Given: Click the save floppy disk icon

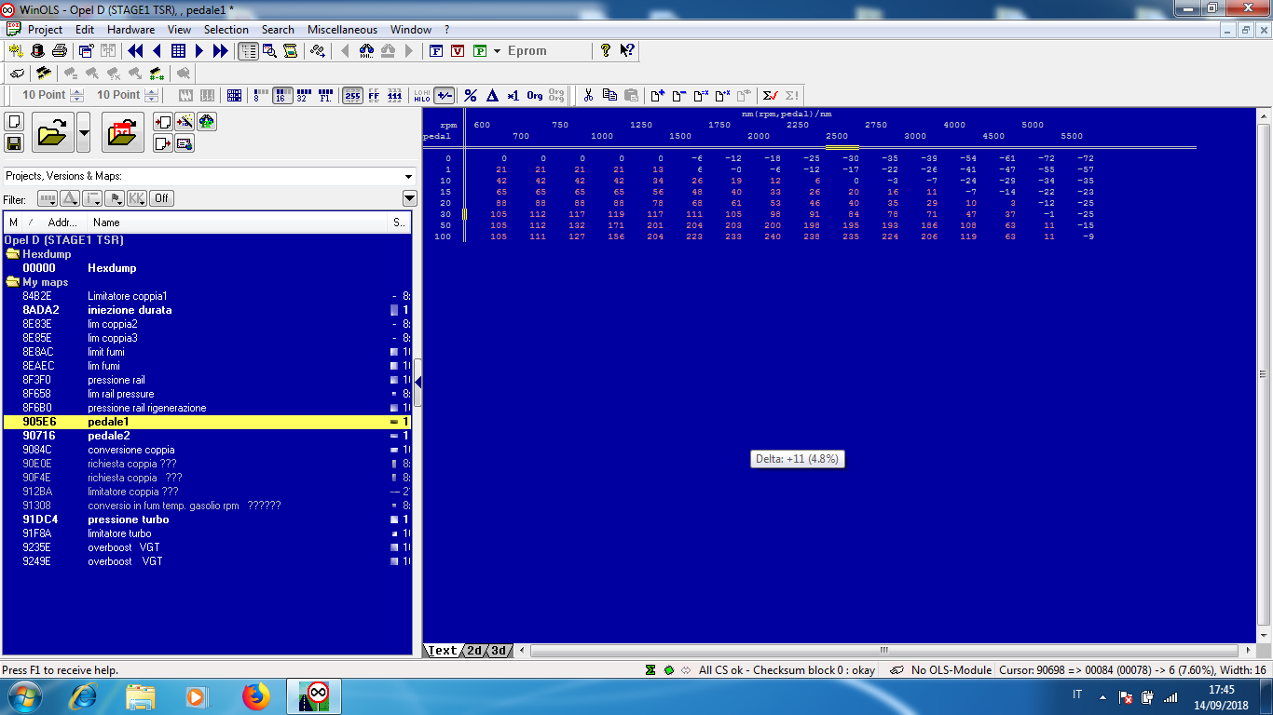Looking at the screenshot, I should 14,142.
